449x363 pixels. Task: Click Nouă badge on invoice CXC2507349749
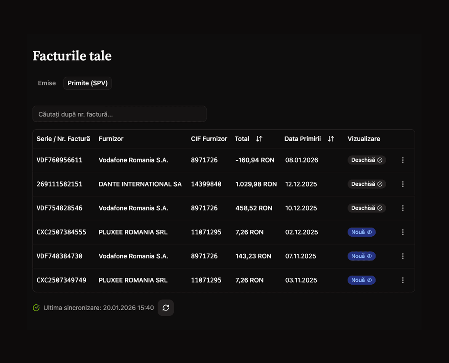361,280
